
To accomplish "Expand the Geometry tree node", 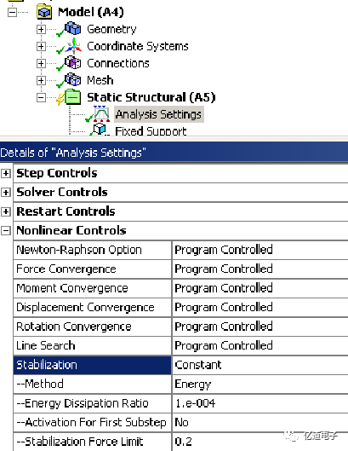I will click(x=41, y=29).
